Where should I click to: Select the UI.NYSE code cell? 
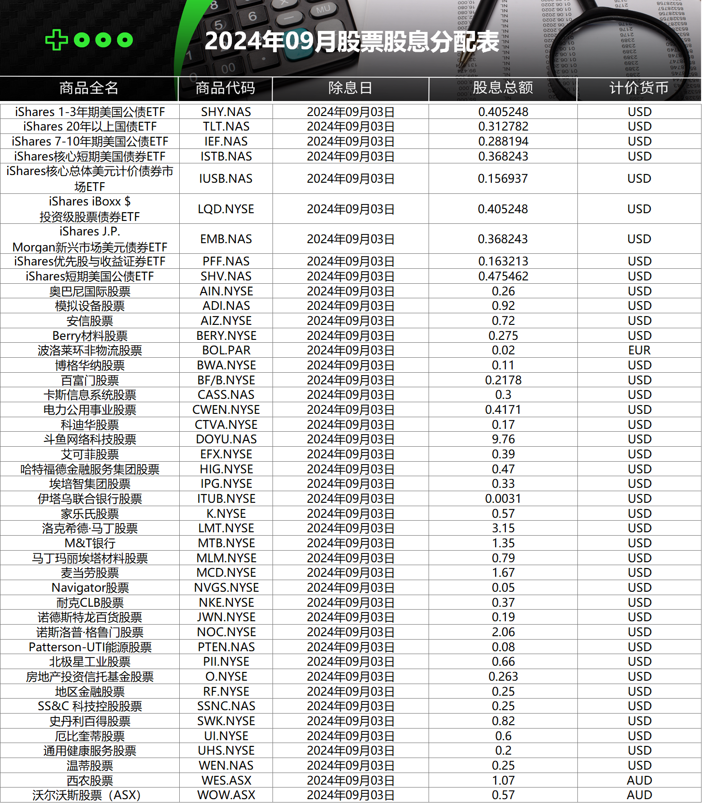[226, 736]
